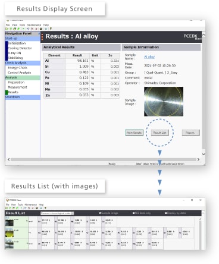Screen dimensions: 219x264
Task: Click the green play arrow toolbar icon
Action: point(23,29)
